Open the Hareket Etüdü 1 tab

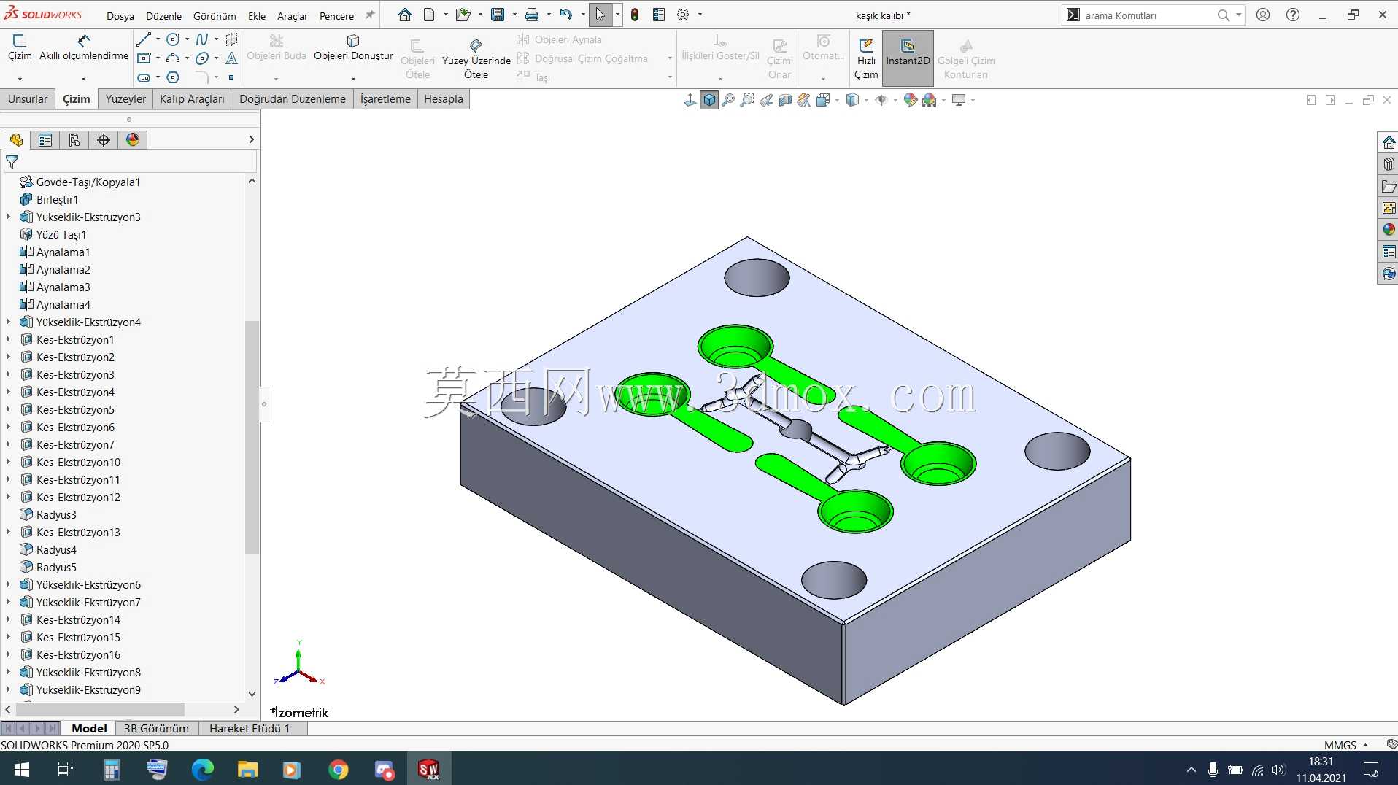click(x=250, y=728)
